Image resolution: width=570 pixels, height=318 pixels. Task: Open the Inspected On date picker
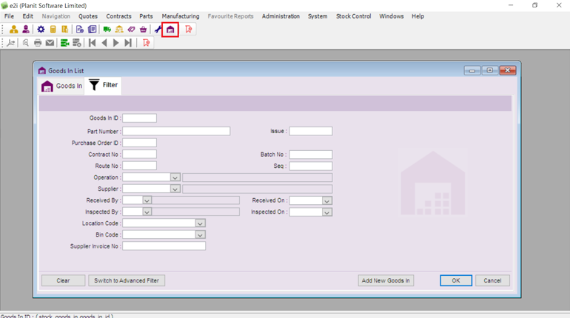(326, 212)
